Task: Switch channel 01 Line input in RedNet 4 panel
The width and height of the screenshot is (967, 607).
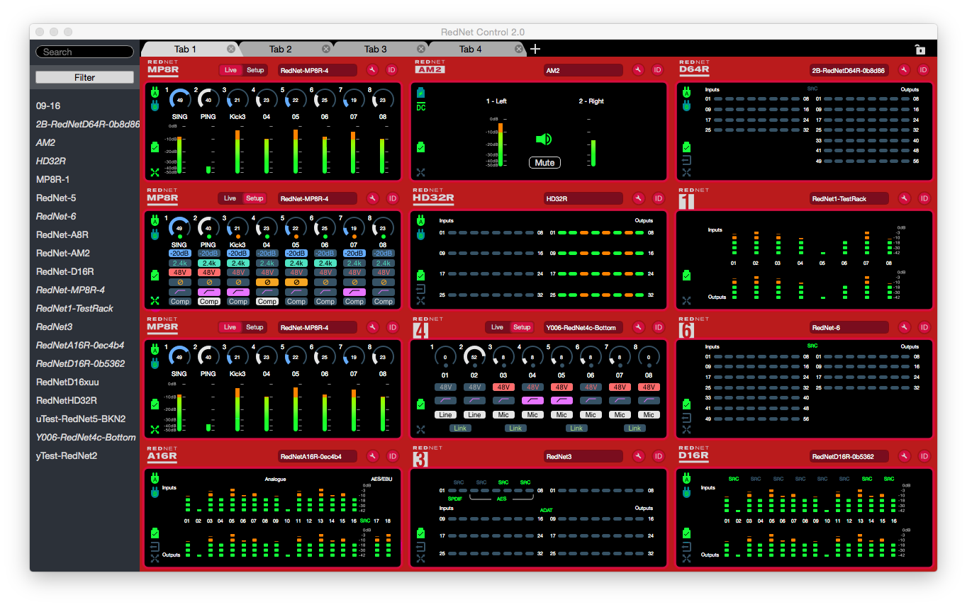Action: point(445,414)
